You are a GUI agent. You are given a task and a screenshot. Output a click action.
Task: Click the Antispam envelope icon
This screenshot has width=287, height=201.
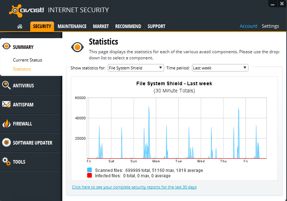[6, 104]
